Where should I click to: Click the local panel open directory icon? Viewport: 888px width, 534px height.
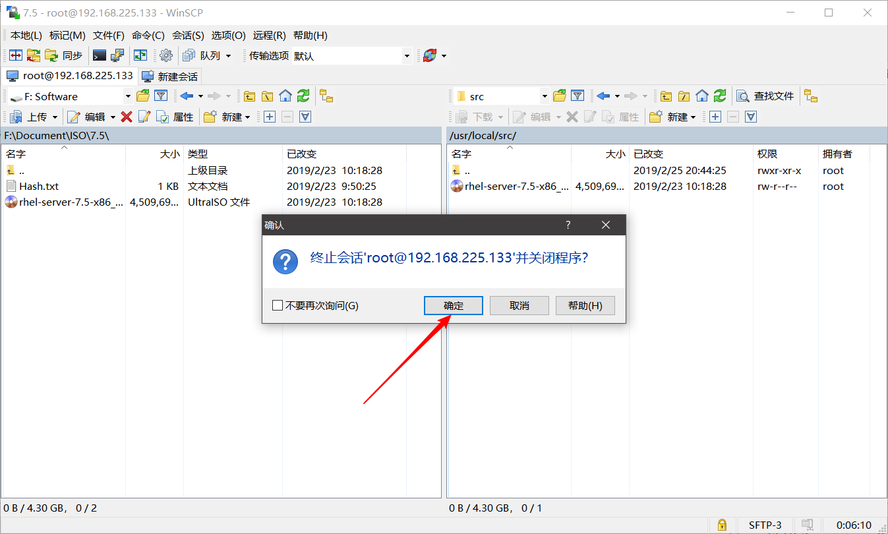(x=143, y=96)
